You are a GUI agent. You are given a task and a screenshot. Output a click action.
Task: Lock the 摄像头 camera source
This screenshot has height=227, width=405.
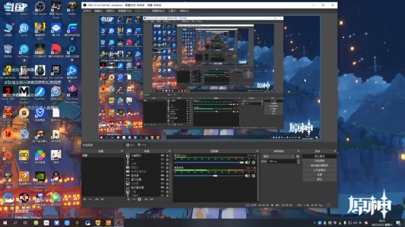tap(167, 167)
